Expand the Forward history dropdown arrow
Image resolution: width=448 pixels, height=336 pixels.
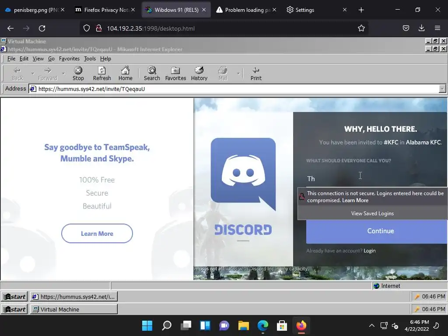tap(63, 73)
